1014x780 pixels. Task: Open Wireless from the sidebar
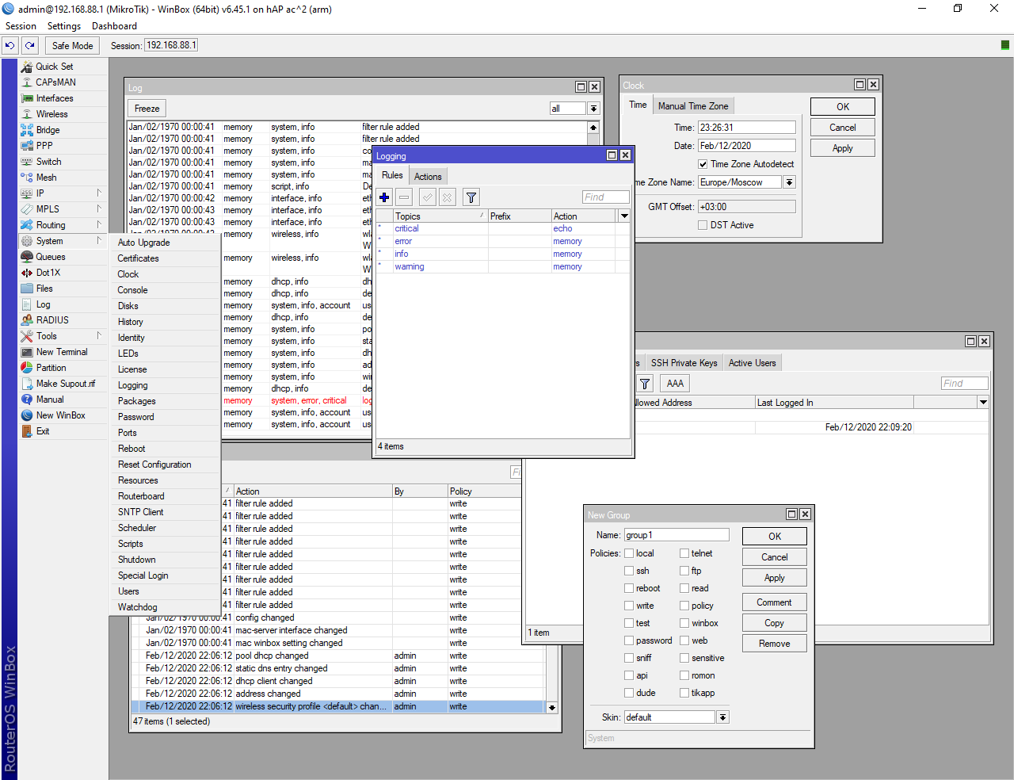click(x=51, y=114)
